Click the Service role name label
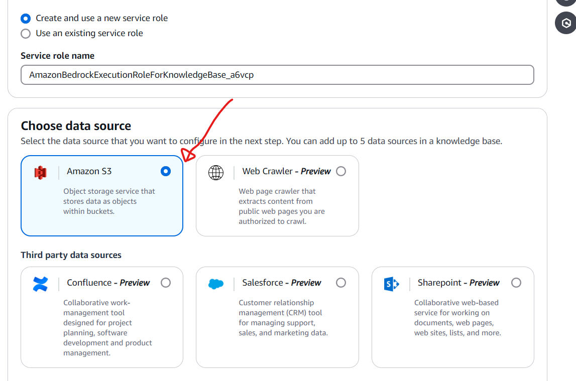 [58, 56]
